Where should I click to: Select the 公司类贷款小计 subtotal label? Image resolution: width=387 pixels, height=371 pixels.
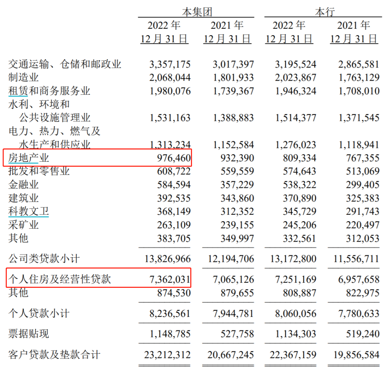[x=44, y=259]
